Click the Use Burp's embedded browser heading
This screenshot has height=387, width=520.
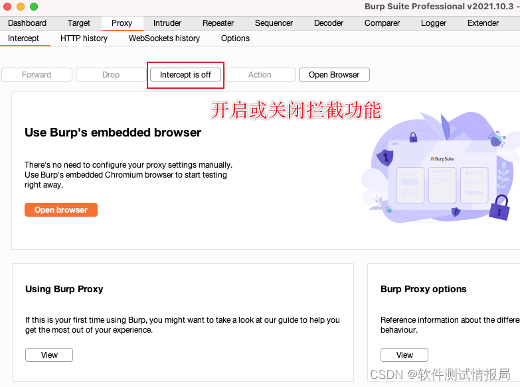pos(113,133)
